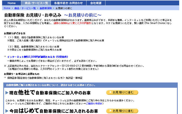
Task: Click the お見積りができる方 heading
Action: [x=15, y=33]
